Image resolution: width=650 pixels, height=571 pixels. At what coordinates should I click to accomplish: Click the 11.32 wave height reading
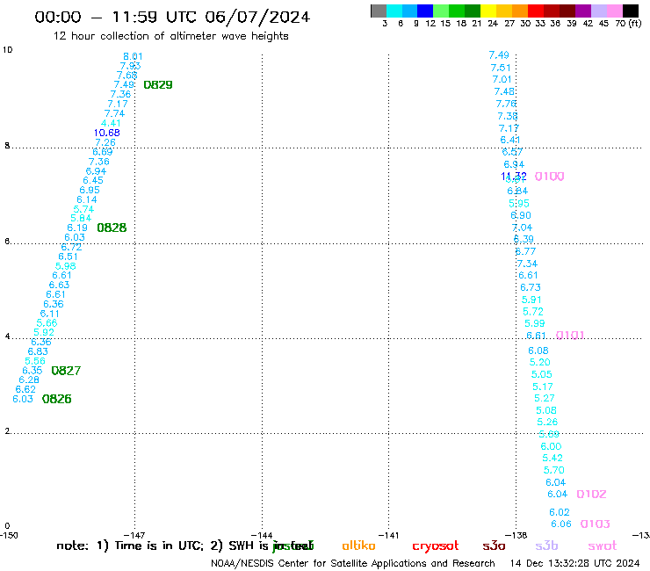pos(514,177)
